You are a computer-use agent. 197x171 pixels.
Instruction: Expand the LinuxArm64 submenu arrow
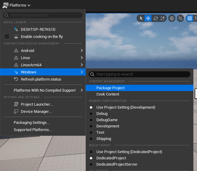click(x=82, y=65)
